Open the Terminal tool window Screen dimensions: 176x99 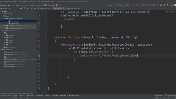click(x=40, y=95)
